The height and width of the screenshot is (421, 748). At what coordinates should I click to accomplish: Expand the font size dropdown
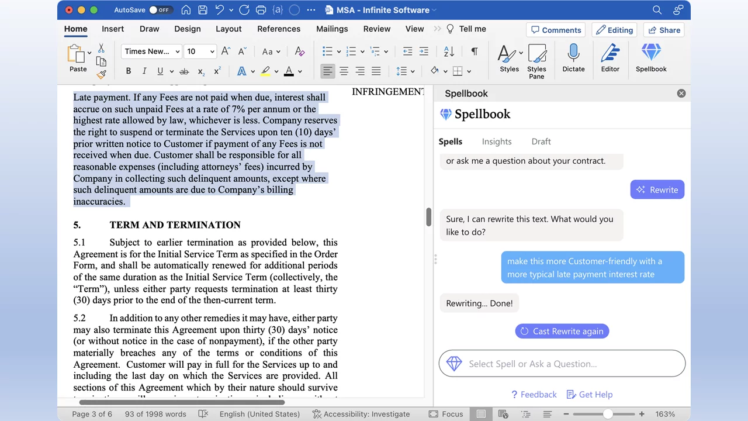212,51
